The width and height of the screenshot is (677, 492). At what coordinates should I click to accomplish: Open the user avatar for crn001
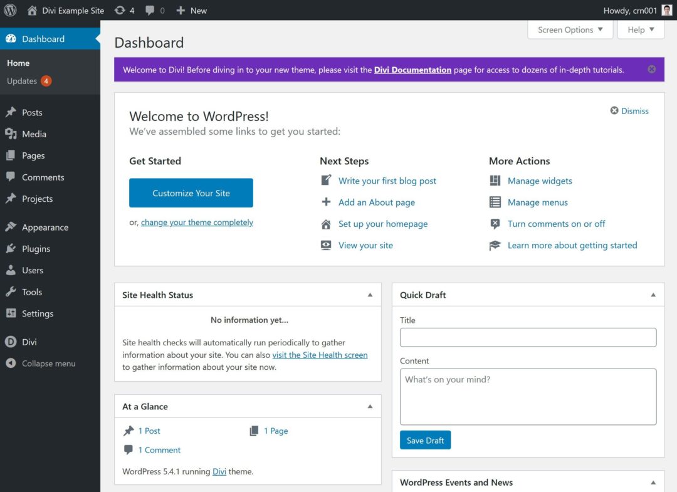pyautogui.click(x=666, y=11)
